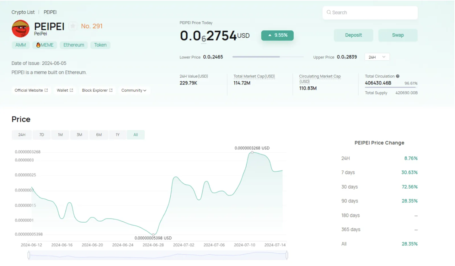Select the 24H chart tab
Image resolution: width=455 pixels, height=266 pixels.
coord(22,135)
